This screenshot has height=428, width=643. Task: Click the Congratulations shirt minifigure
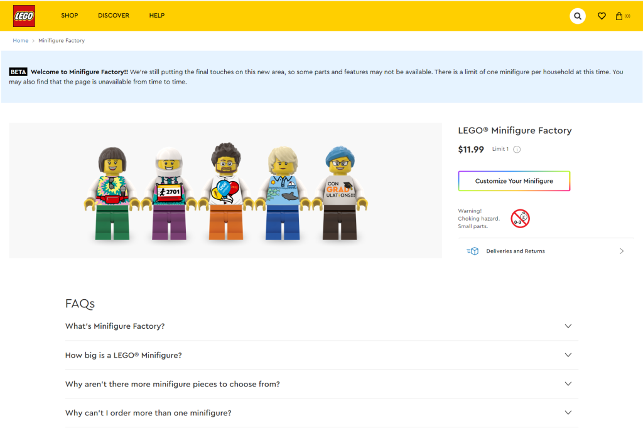pos(340,193)
